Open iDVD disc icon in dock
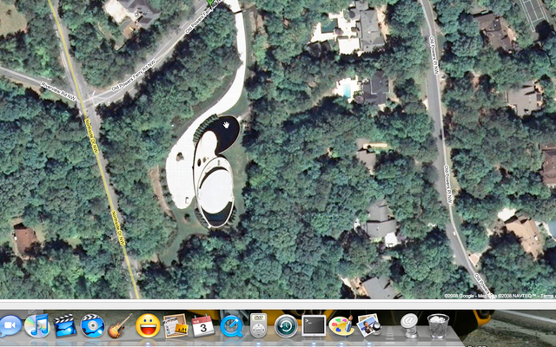The width and height of the screenshot is (556, 347). tap(91, 326)
